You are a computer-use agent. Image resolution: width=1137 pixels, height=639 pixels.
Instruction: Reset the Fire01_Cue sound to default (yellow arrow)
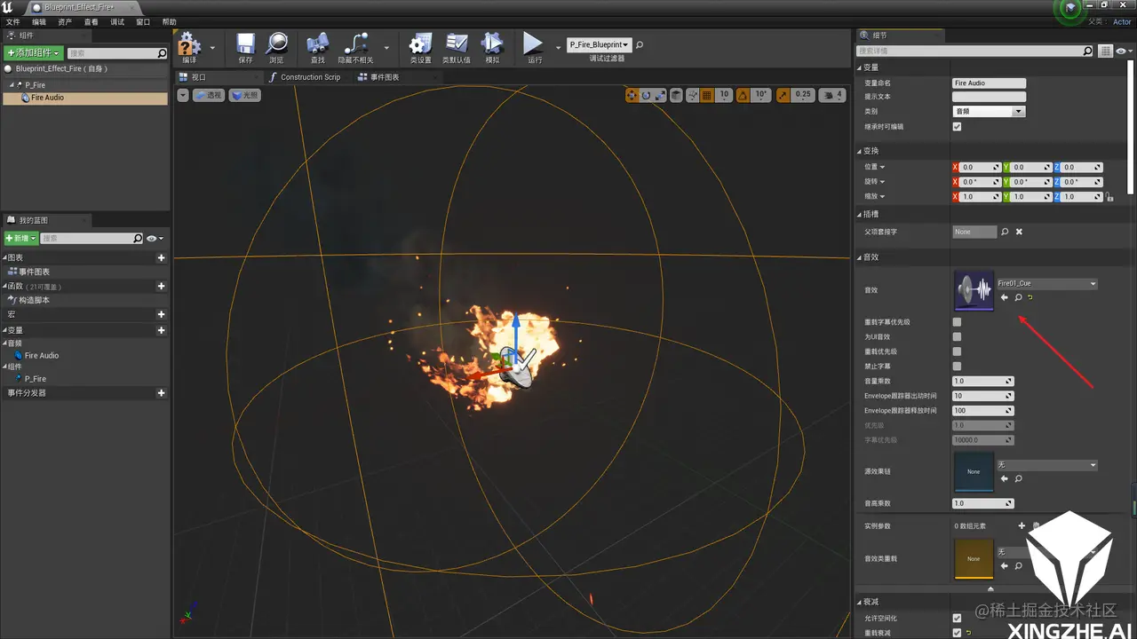1030,297
